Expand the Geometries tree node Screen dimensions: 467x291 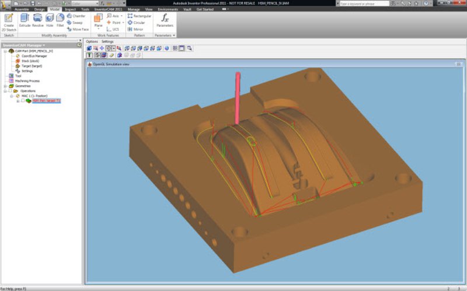tap(5, 86)
